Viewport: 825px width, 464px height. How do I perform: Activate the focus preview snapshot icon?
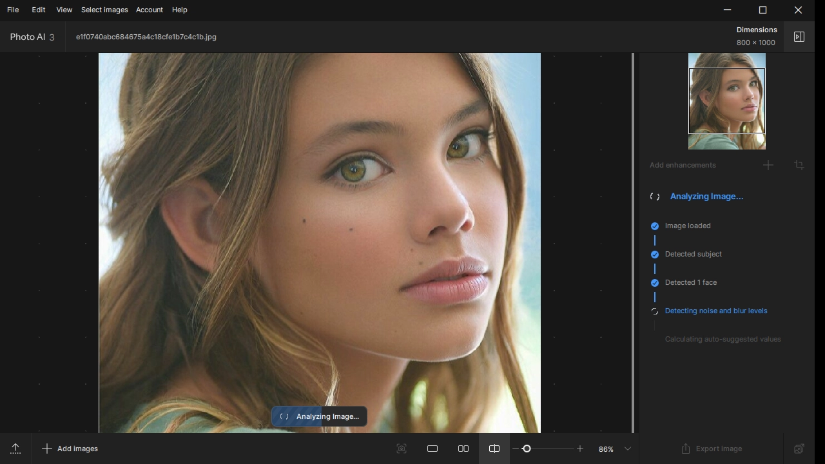(402, 449)
